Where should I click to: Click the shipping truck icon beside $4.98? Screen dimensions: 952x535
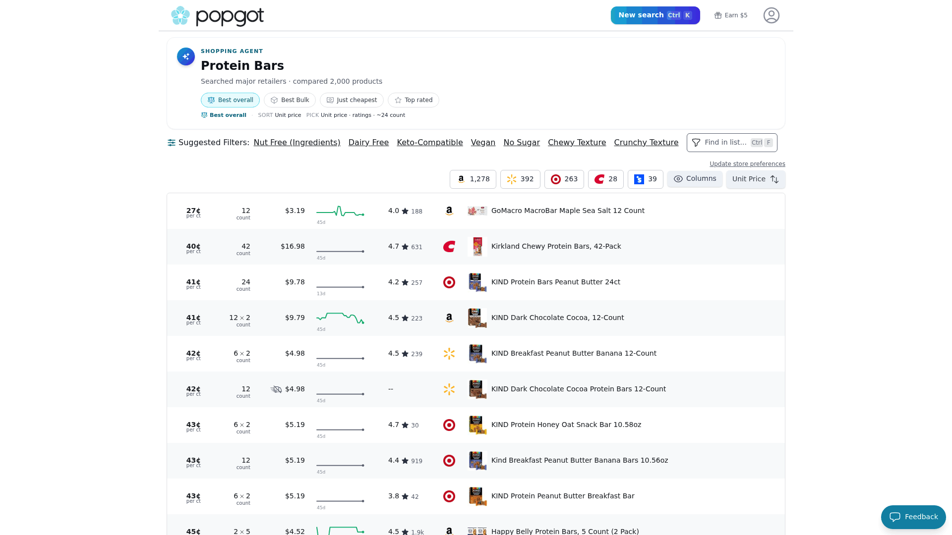(x=276, y=389)
